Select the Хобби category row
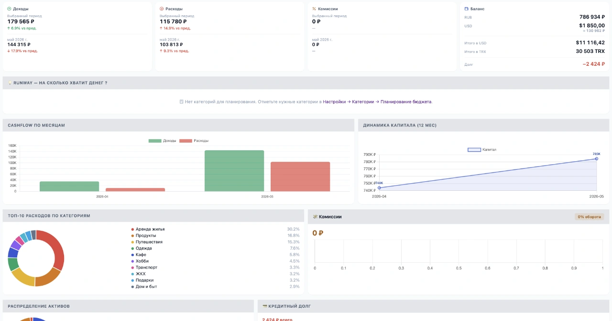 tap(215, 261)
